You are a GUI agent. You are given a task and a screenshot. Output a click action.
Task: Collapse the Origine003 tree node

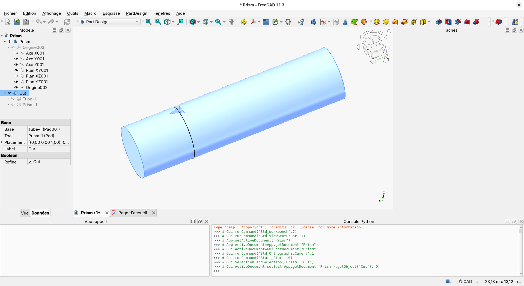8,47
